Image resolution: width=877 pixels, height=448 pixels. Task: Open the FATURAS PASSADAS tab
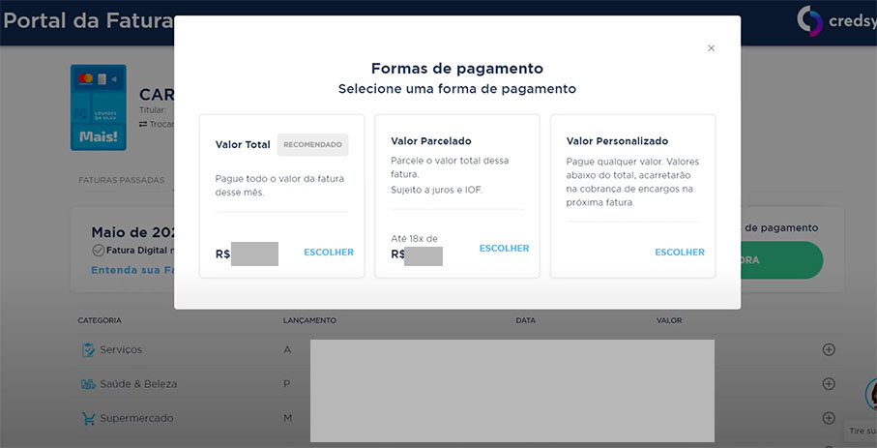[122, 180]
